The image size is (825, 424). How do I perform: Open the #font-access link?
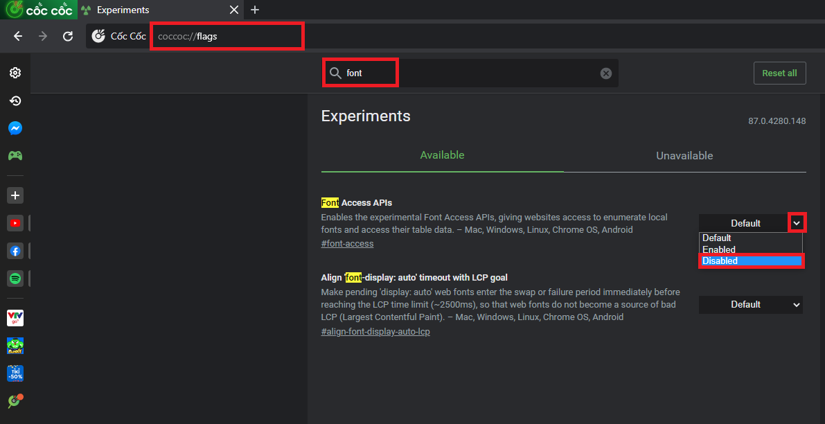[x=347, y=244]
